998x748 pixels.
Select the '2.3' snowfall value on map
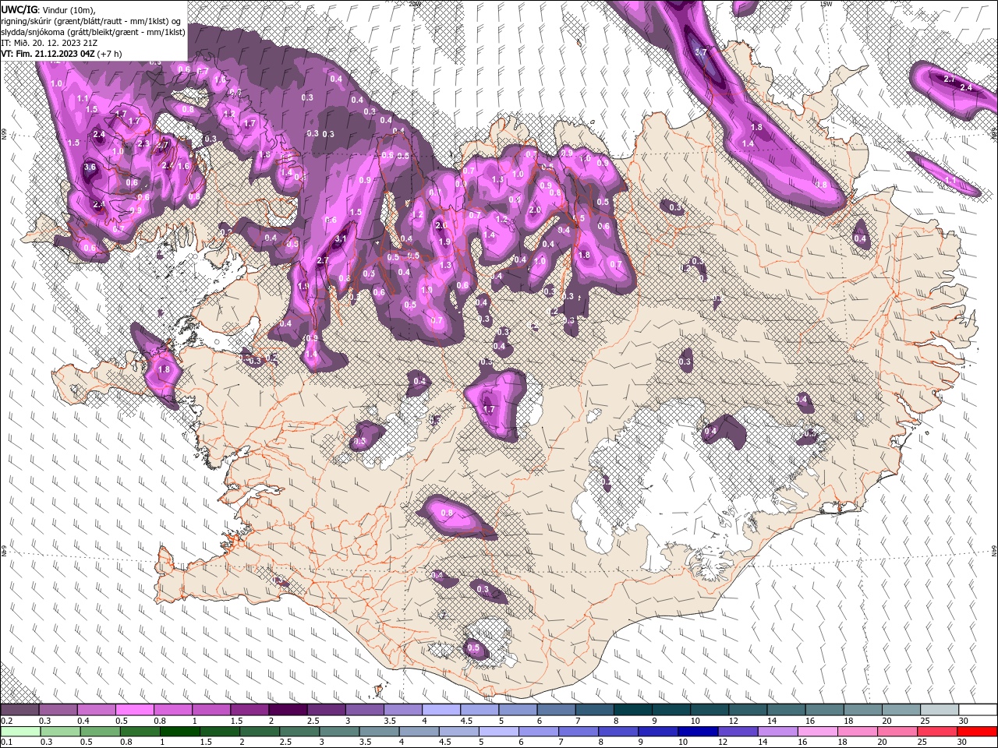point(143,144)
